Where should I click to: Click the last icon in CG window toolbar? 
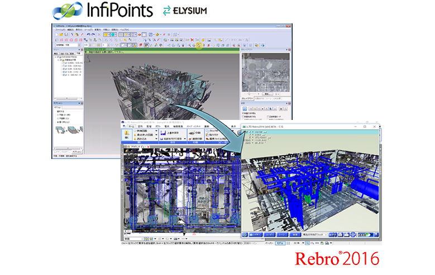(376, 234)
